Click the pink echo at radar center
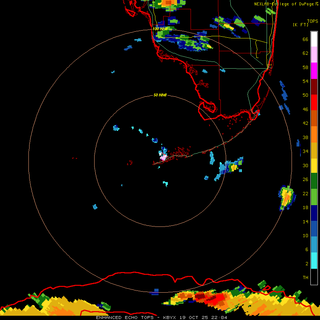The image size is (320, 320). coord(163,158)
